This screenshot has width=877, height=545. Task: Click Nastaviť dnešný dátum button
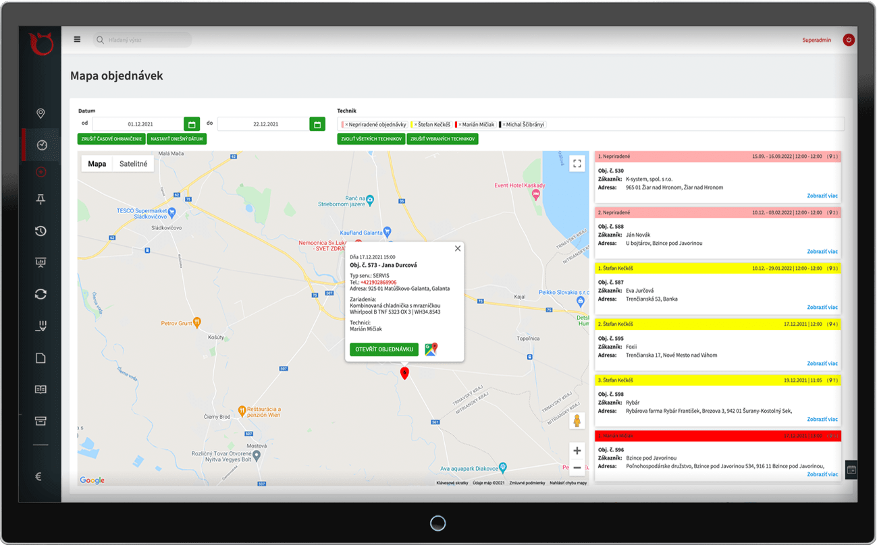(176, 139)
